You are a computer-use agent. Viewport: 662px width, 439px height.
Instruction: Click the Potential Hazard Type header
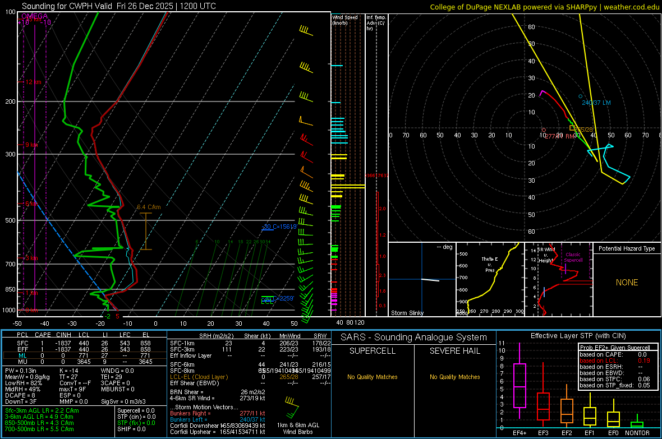[627, 248]
